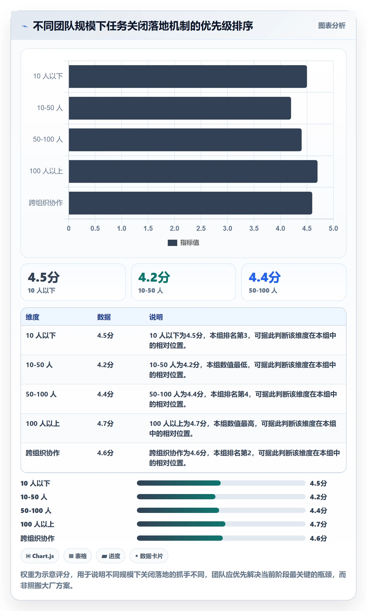Click the table description containing 本组数值最高
Viewport: 367px width, 611px height.
(x=243, y=428)
